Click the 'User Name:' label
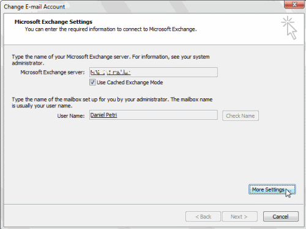The width and height of the screenshot is (306, 229). pos(71,116)
